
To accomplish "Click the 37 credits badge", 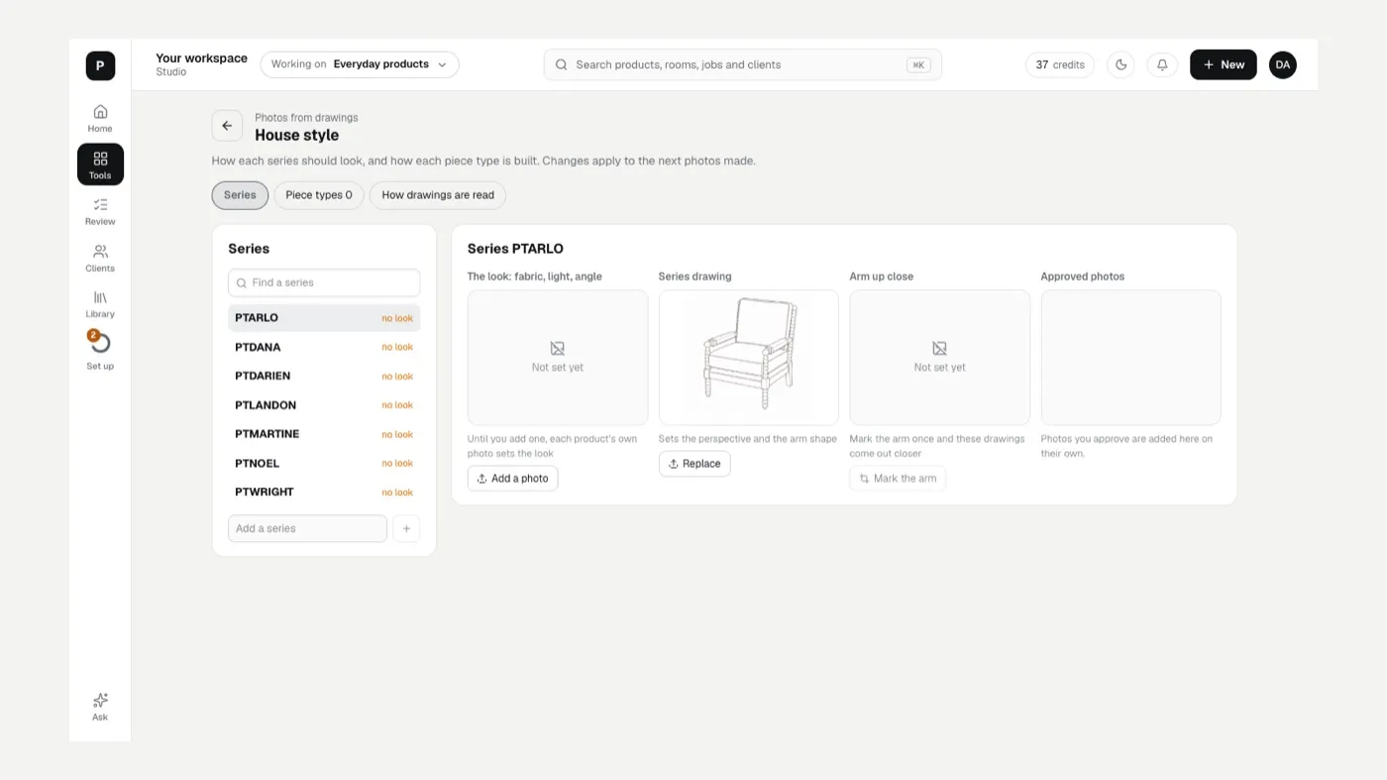I will [1060, 64].
